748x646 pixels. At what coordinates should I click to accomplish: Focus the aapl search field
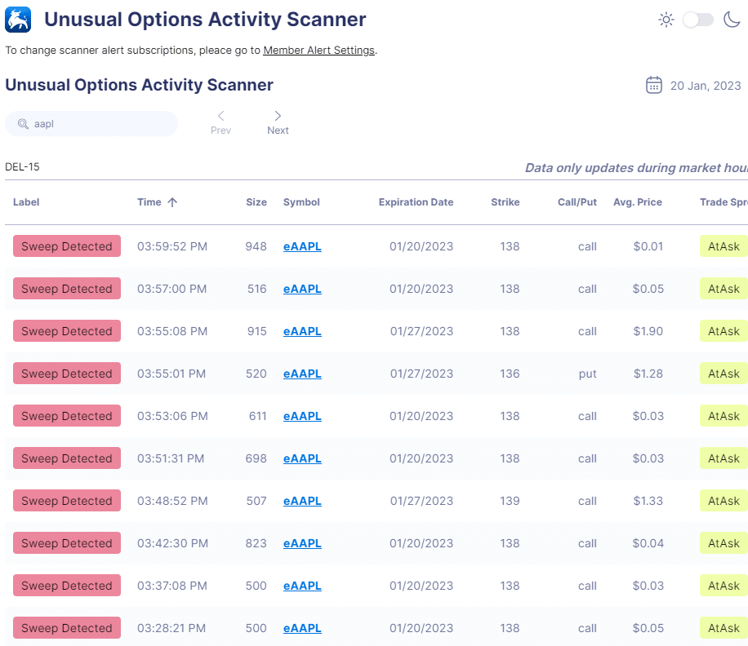[x=91, y=124]
